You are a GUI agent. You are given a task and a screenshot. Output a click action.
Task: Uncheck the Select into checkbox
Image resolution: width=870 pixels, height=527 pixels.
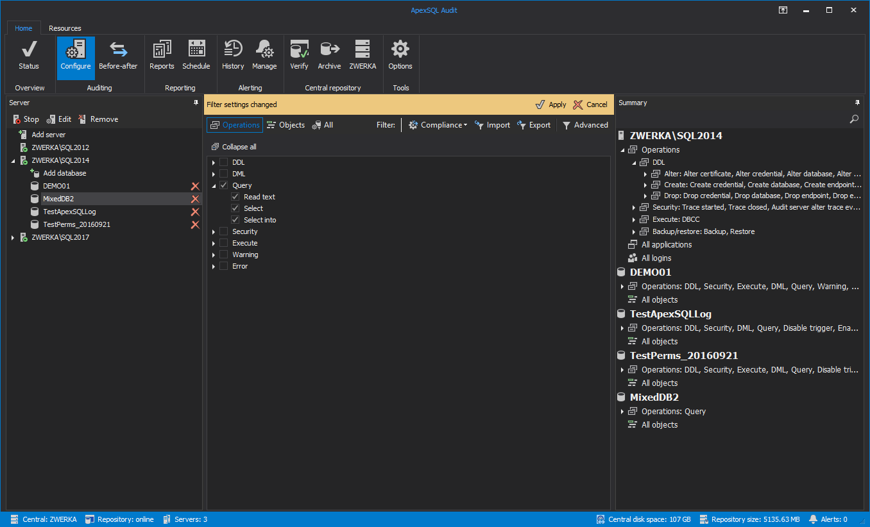coord(235,220)
